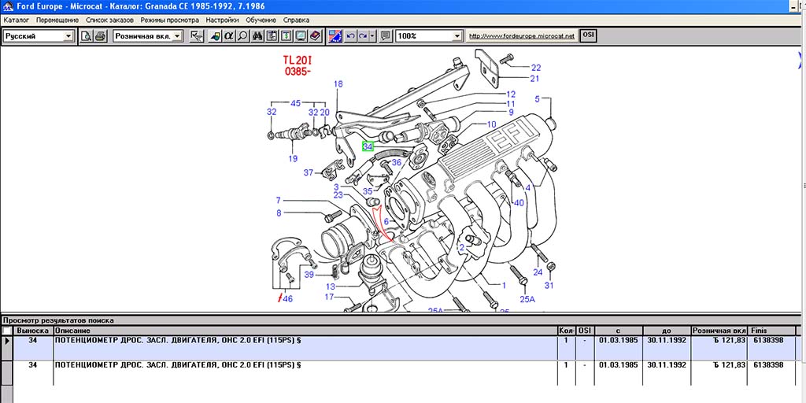
Task: Select callout 17 in the diagram
Action: tap(329, 297)
